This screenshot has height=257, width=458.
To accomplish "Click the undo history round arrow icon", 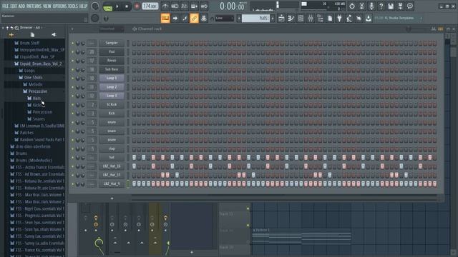I will click(352, 6).
